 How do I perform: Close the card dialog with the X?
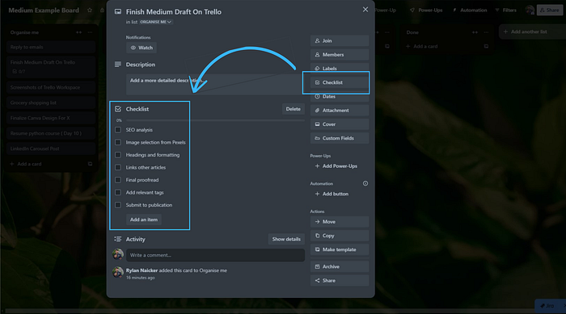tap(365, 10)
